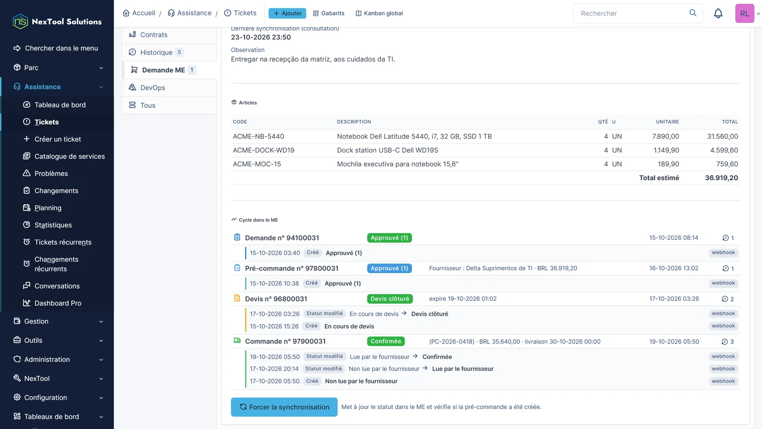The image size is (762, 429).
Task: Click the Devis n° 96800031 document icon
Action: coord(237,298)
